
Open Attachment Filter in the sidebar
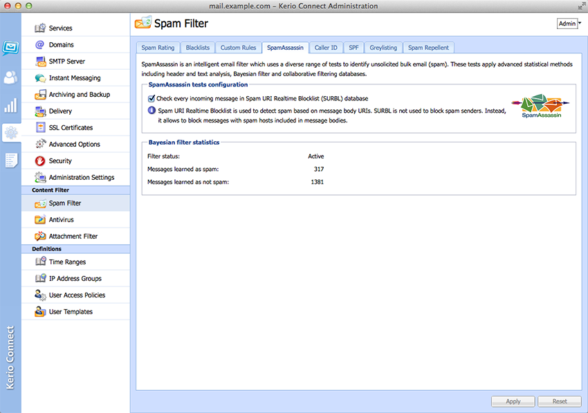tap(73, 237)
